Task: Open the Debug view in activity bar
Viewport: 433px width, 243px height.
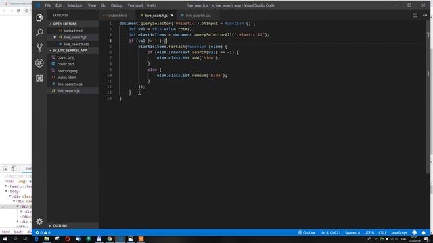Action: click(39, 63)
